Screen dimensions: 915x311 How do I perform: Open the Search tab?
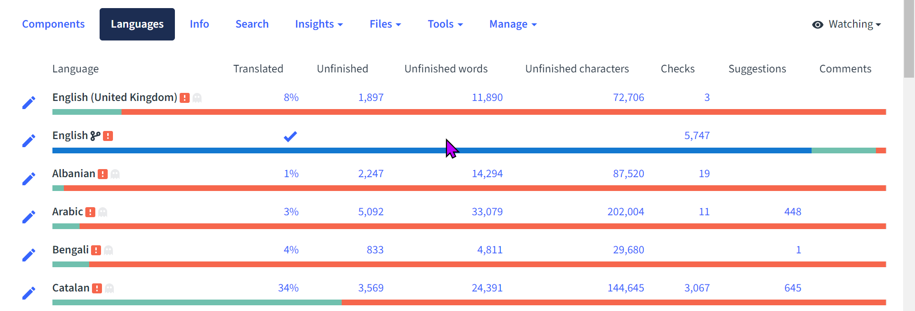coord(252,24)
